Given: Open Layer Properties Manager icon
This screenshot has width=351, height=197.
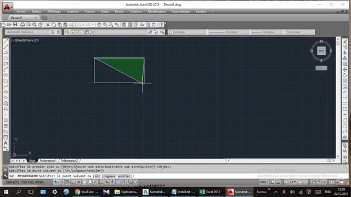Looking at the screenshot, I should [x=67, y=32].
